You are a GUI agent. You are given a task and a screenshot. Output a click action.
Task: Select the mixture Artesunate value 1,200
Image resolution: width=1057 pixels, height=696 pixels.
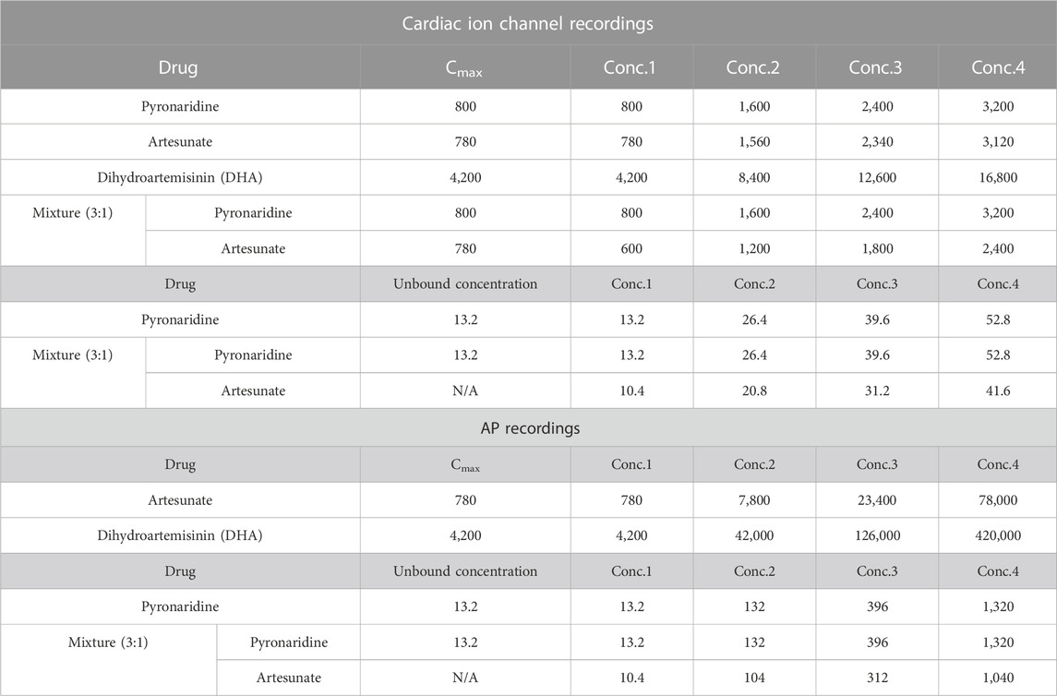(x=754, y=248)
